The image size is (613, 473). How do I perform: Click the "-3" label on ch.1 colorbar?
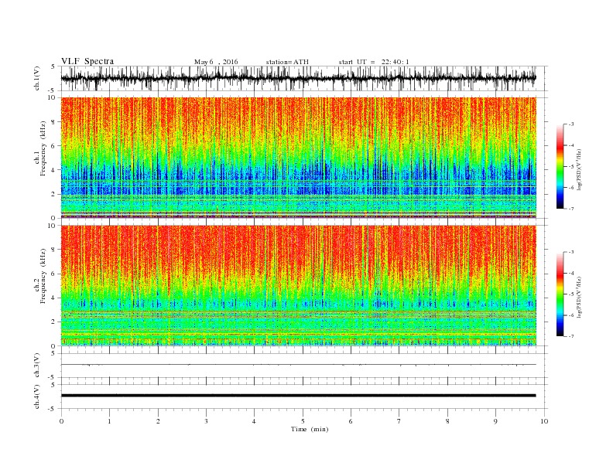[x=571, y=124]
